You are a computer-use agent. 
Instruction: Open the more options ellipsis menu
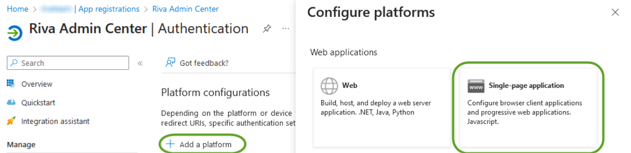[x=286, y=29]
